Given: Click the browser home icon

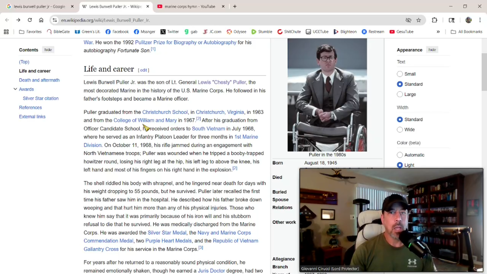Looking at the screenshot, I should [41, 20].
